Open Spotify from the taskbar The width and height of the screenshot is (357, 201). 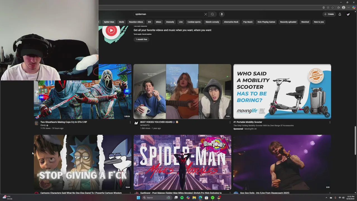(x=182, y=198)
